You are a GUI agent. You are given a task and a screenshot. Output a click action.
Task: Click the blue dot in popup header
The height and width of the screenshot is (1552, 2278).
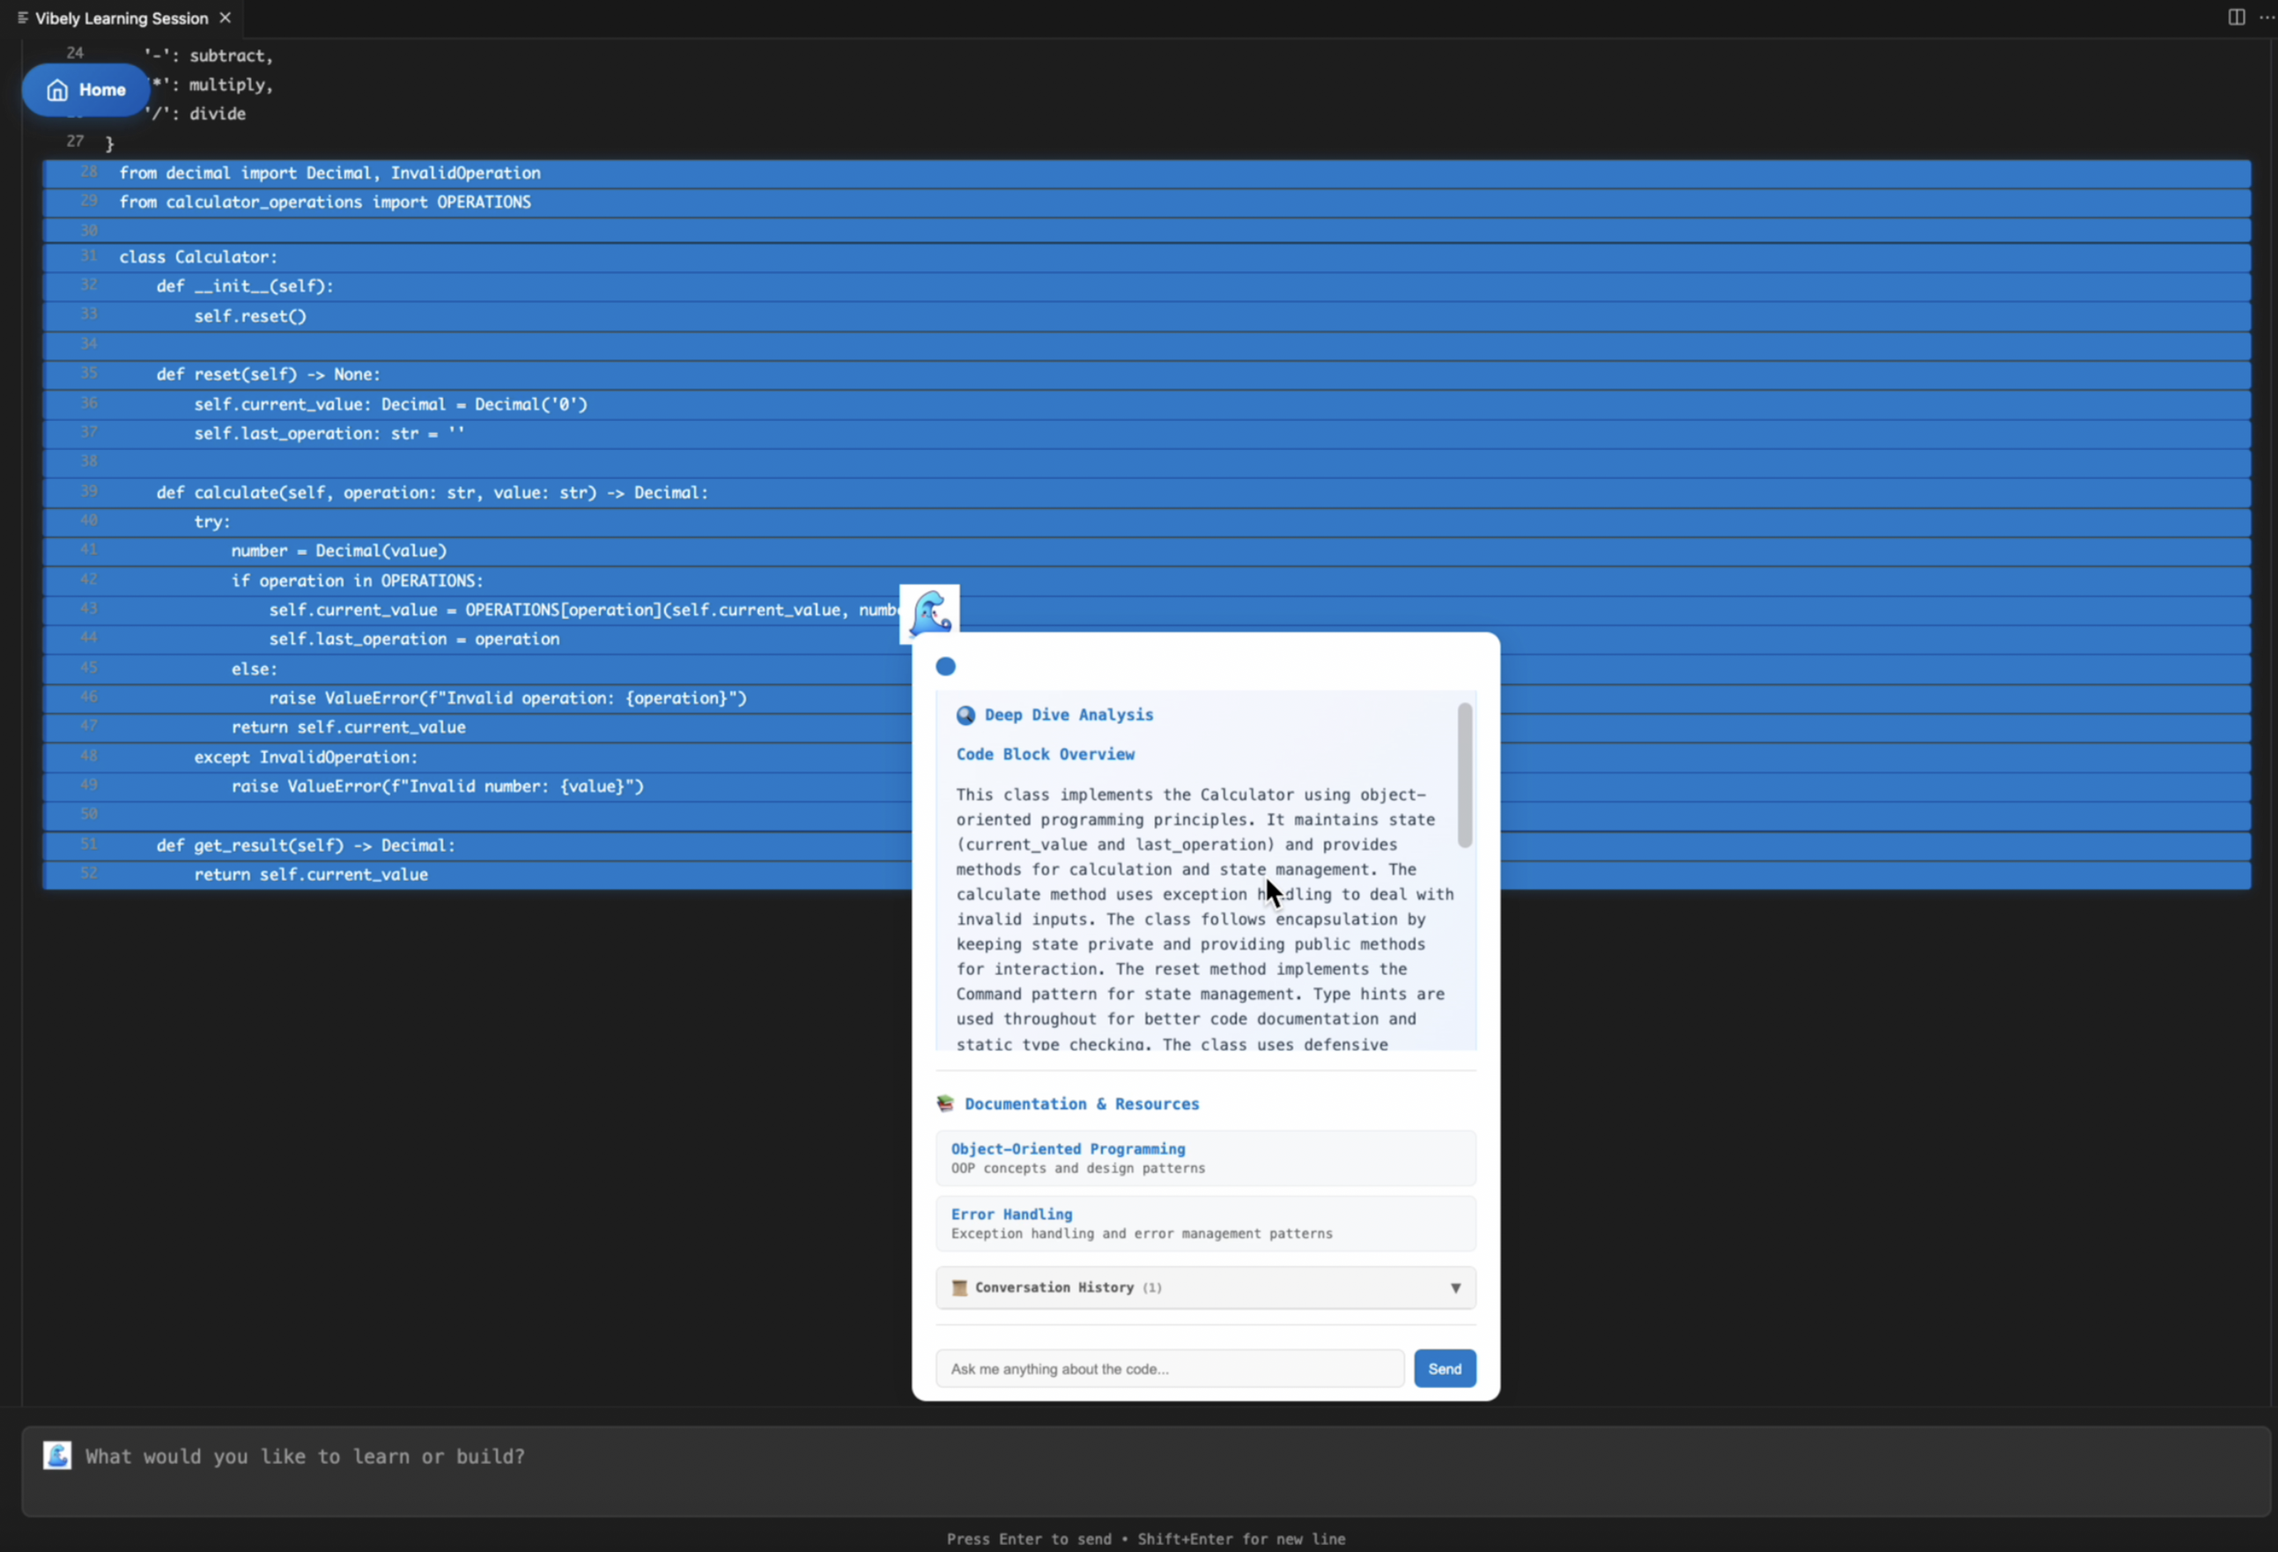[x=945, y=667]
